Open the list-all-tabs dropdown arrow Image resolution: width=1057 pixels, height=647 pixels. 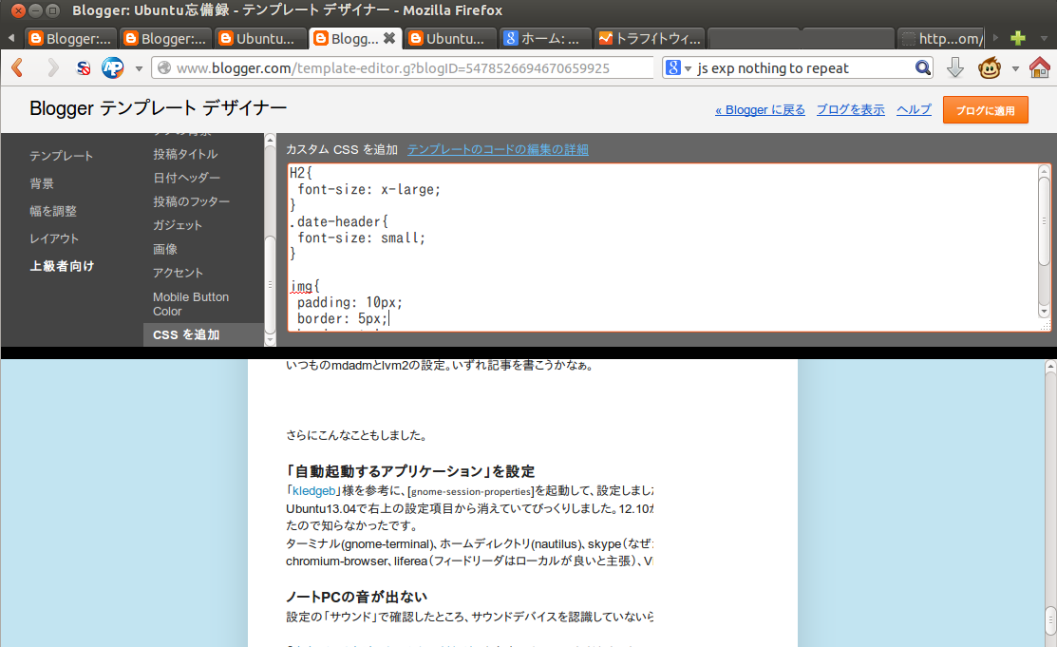(x=1043, y=39)
